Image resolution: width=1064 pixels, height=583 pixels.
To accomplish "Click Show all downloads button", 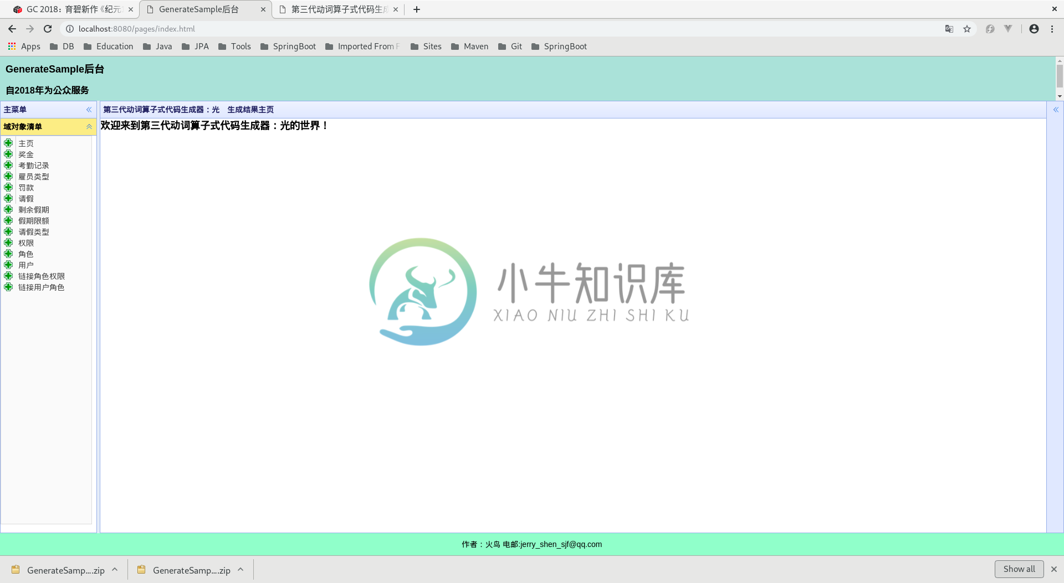I will 1019,569.
